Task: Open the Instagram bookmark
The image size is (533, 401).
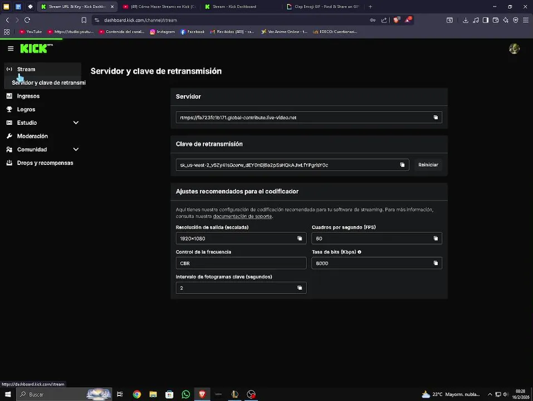Action: pos(163,32)
